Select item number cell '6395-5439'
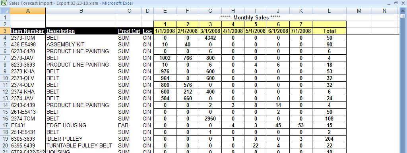The width and height of the screenshot is (407, 153). coord(28,145)
